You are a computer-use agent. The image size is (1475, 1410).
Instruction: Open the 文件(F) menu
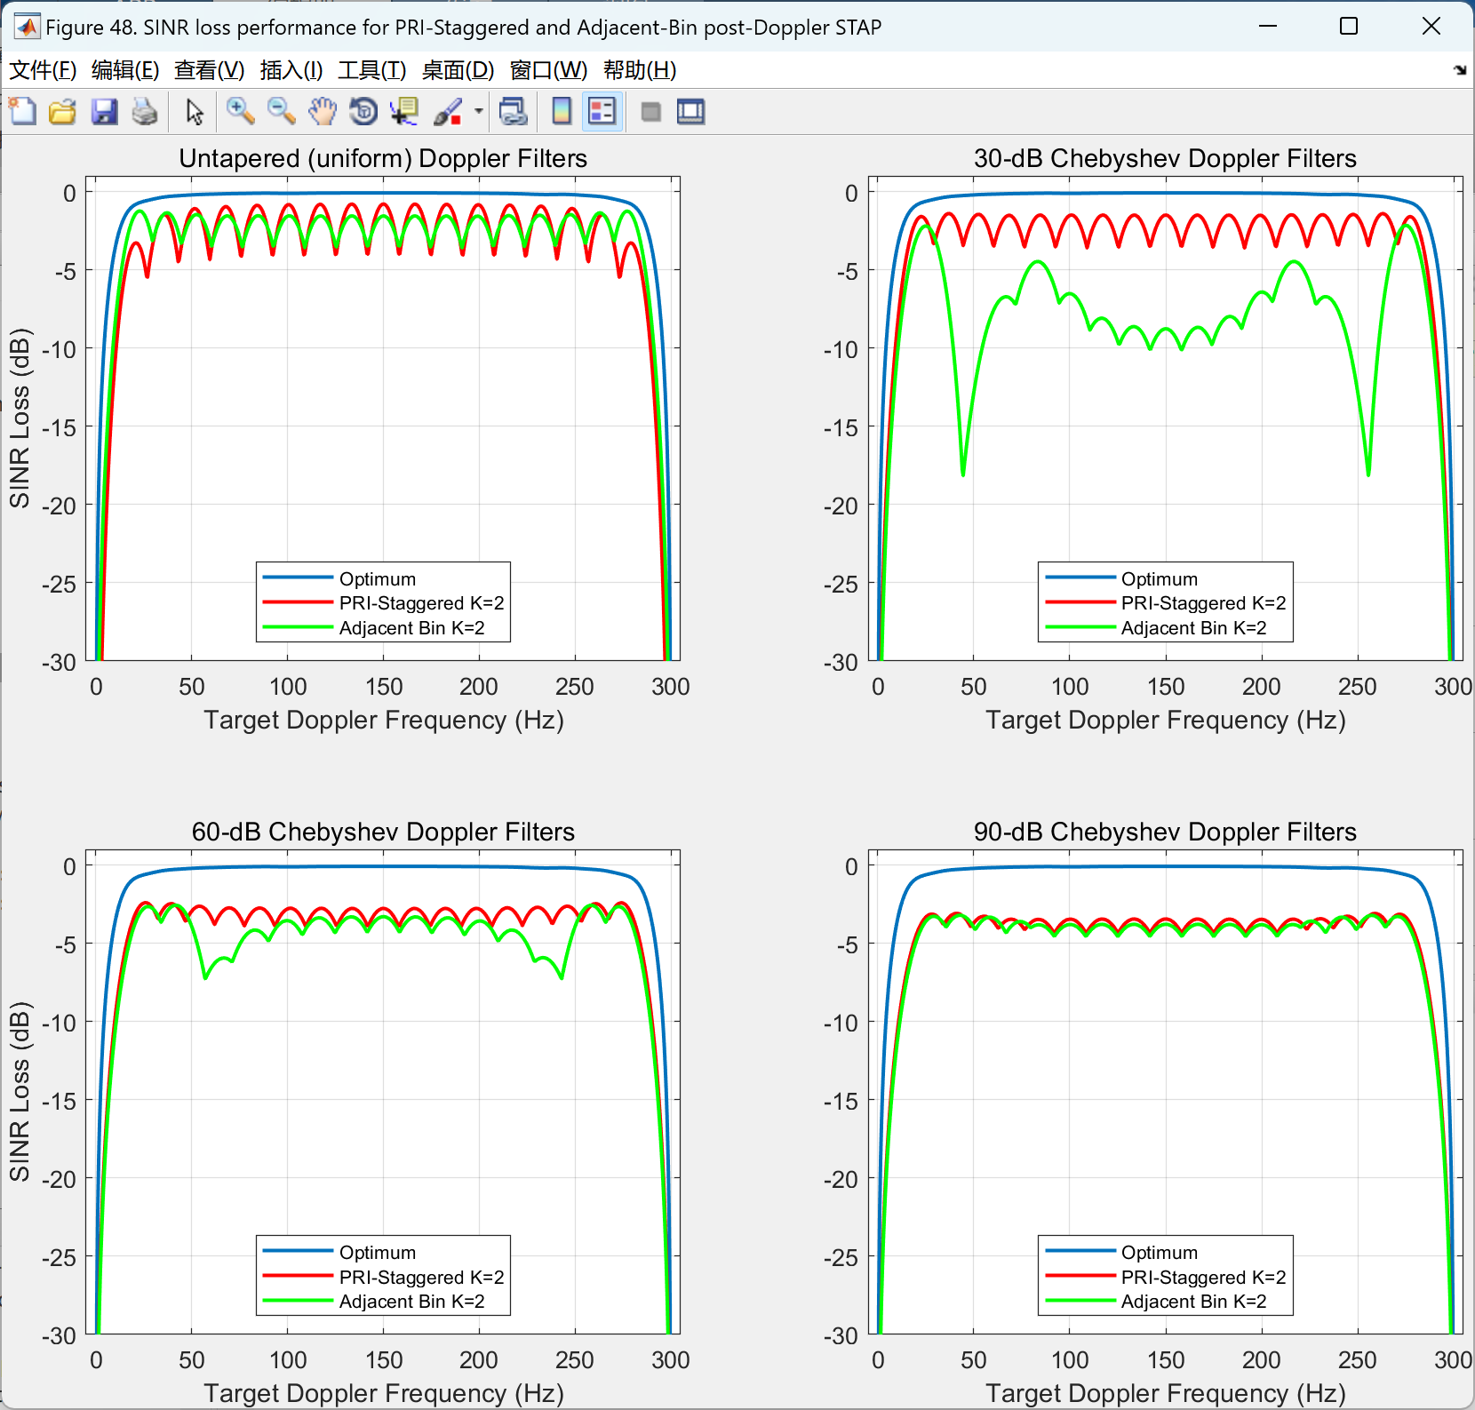coord(43,70)
